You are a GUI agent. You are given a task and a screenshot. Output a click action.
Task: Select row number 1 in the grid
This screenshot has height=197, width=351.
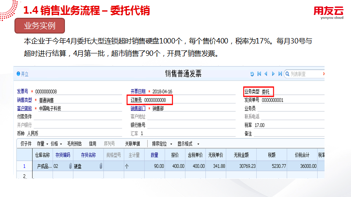click(24, 166)
